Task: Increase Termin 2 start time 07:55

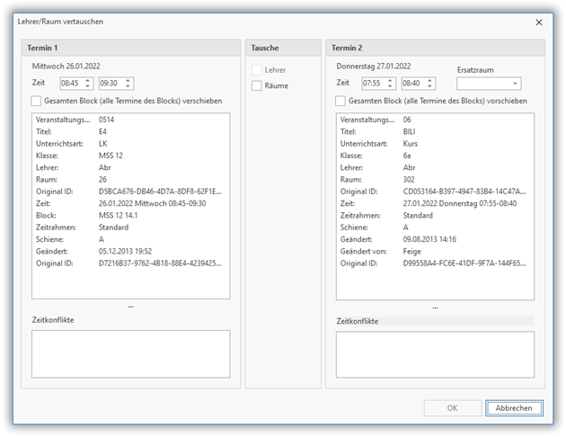Action: pos(392,80)
